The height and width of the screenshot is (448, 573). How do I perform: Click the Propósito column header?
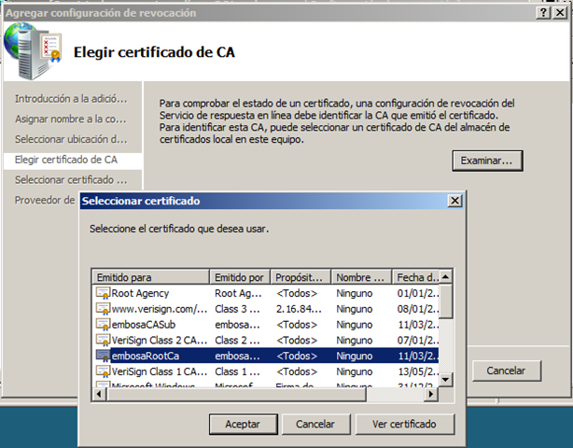(x=300, y=277)
